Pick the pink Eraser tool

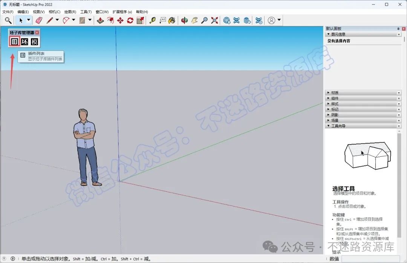39,20
